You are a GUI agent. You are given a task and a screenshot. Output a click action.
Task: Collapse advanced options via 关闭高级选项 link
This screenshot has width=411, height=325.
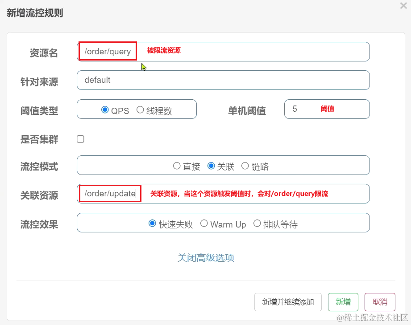[x=206, y=258]
